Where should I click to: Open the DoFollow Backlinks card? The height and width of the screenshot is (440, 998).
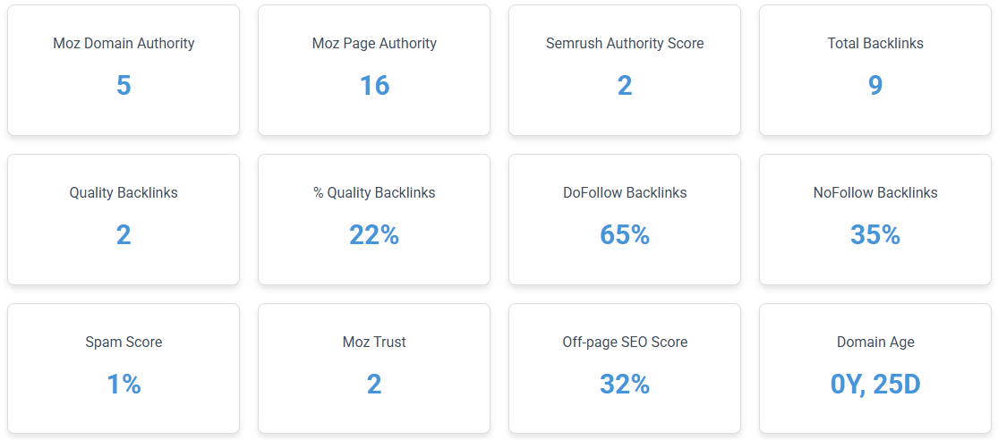point(625,219)
